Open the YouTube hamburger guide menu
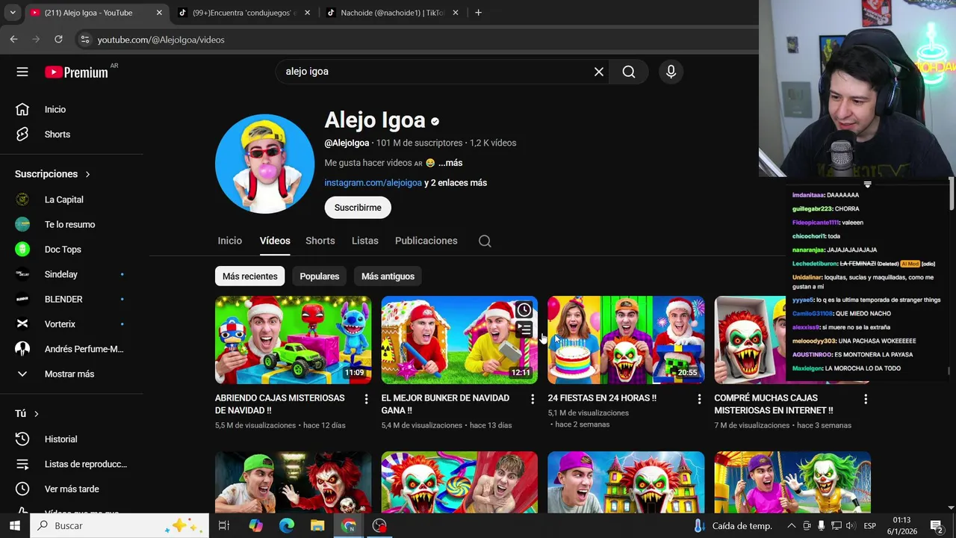This screenshot has width=956, height=538. 22,72
